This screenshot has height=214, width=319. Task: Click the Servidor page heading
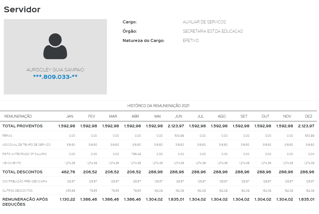click(22, 10)
